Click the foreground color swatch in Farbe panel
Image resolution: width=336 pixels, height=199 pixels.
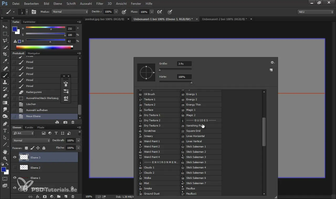pos(15,29)
